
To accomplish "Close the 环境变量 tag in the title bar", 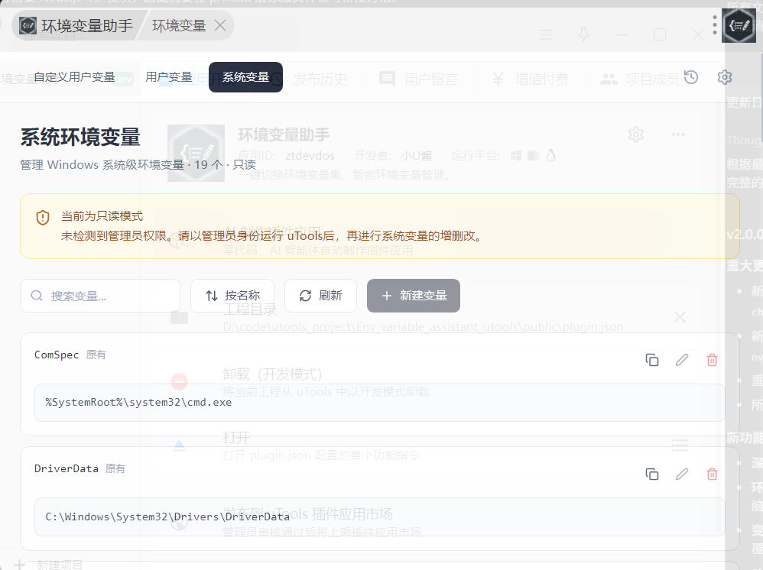I will (x=220, y=26).
